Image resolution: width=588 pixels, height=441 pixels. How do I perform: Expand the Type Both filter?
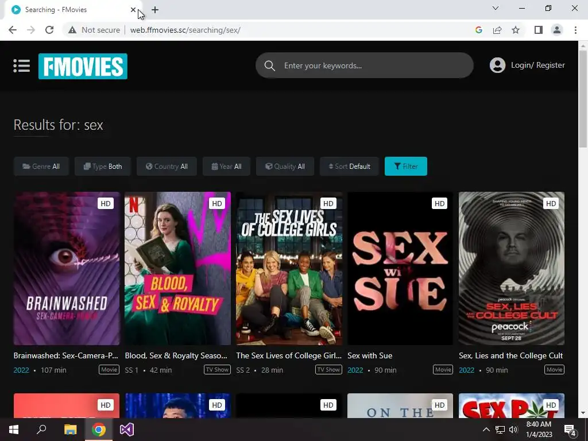coord(103,166)
